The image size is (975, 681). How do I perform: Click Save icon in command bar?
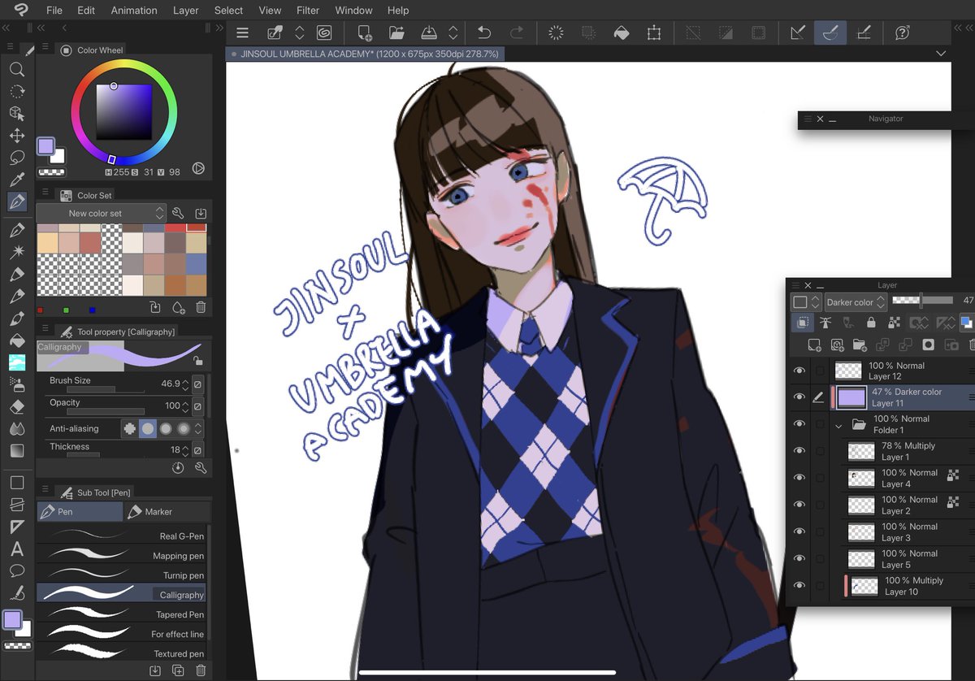point(429,33)
